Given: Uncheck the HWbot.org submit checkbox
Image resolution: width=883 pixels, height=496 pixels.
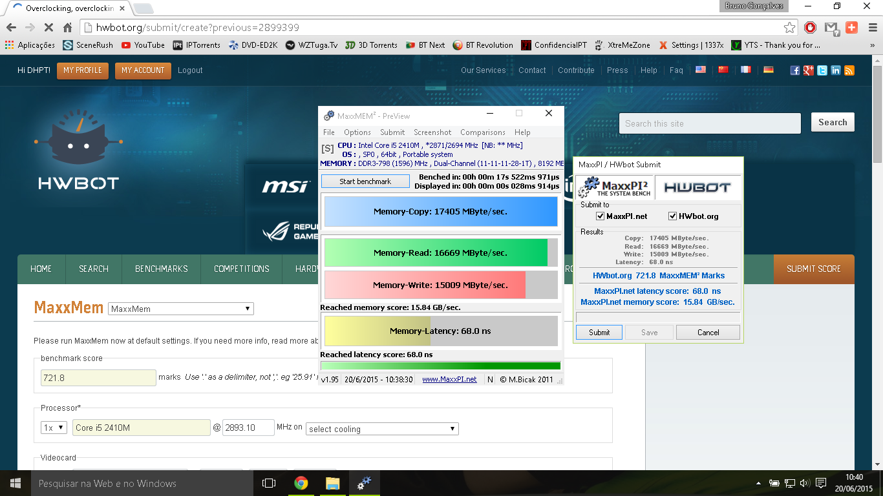Looking at the screenshot, I should 673,216.
